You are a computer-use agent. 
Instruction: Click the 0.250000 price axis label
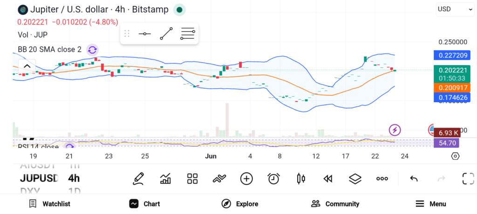[453, 42]
